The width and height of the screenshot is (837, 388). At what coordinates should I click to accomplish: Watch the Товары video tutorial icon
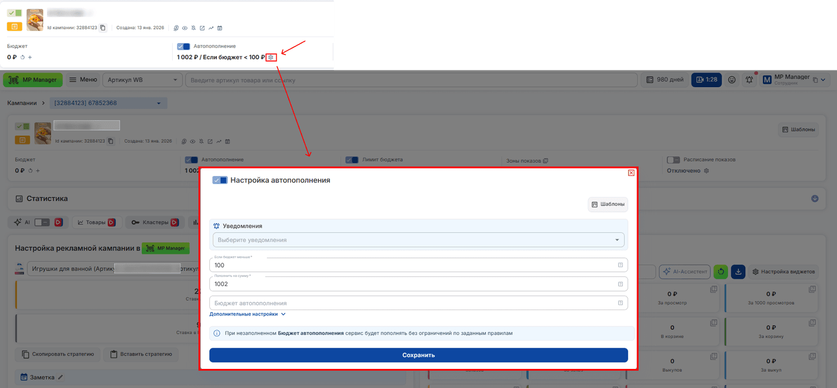click(x=111, y=222)
